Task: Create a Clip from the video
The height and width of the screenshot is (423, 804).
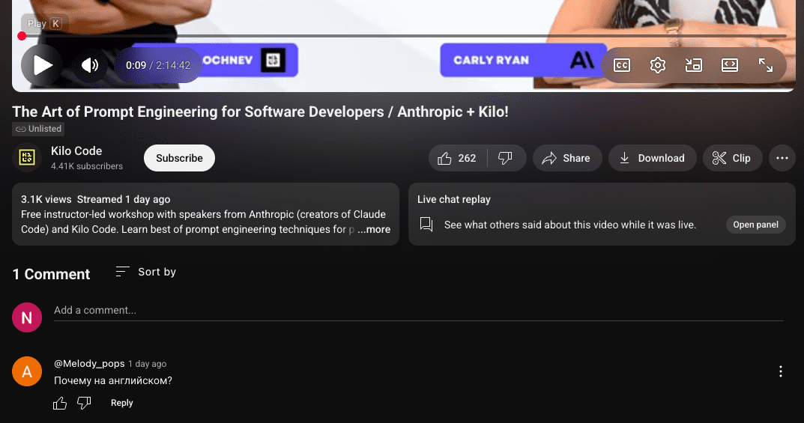Action: pyautogui.click(x=731, y=158)
